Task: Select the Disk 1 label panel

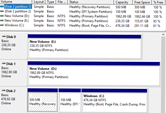Action: click(x=13, y=73)
